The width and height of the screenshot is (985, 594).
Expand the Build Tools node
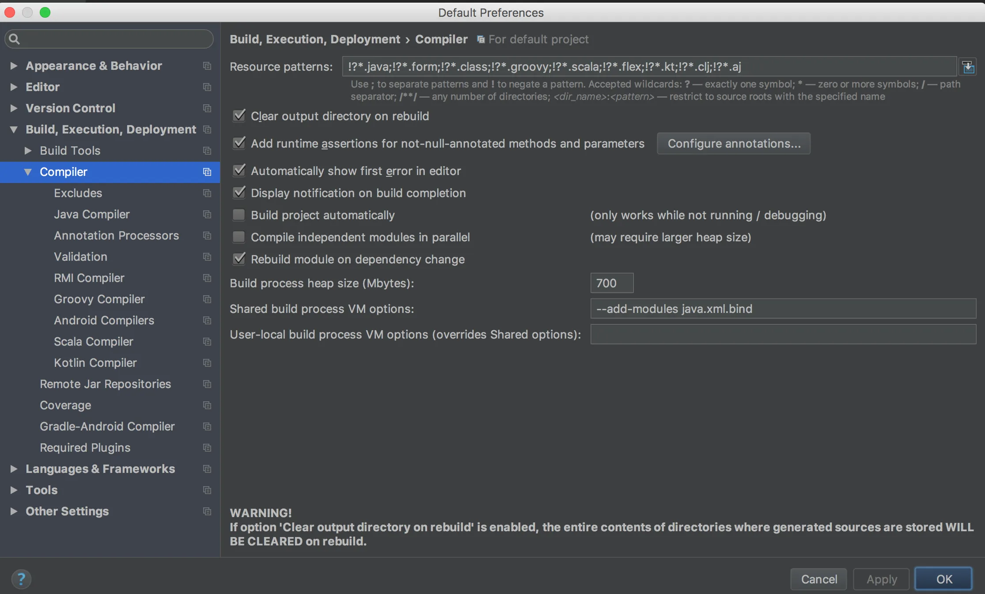(28, 151)
